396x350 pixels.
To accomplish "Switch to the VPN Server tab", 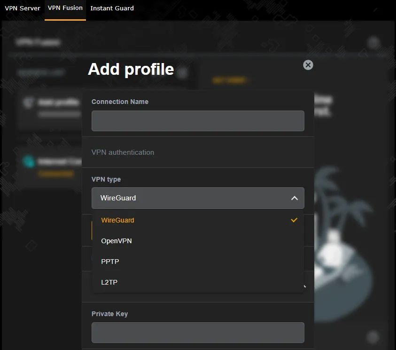I will (x=23, y=8).
